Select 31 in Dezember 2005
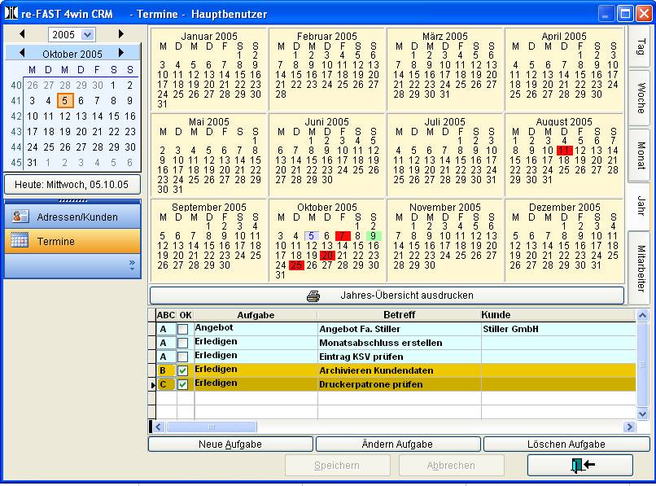Image resolution: width=656 pixels, height=486 pixels. click(x=596, y=265)
